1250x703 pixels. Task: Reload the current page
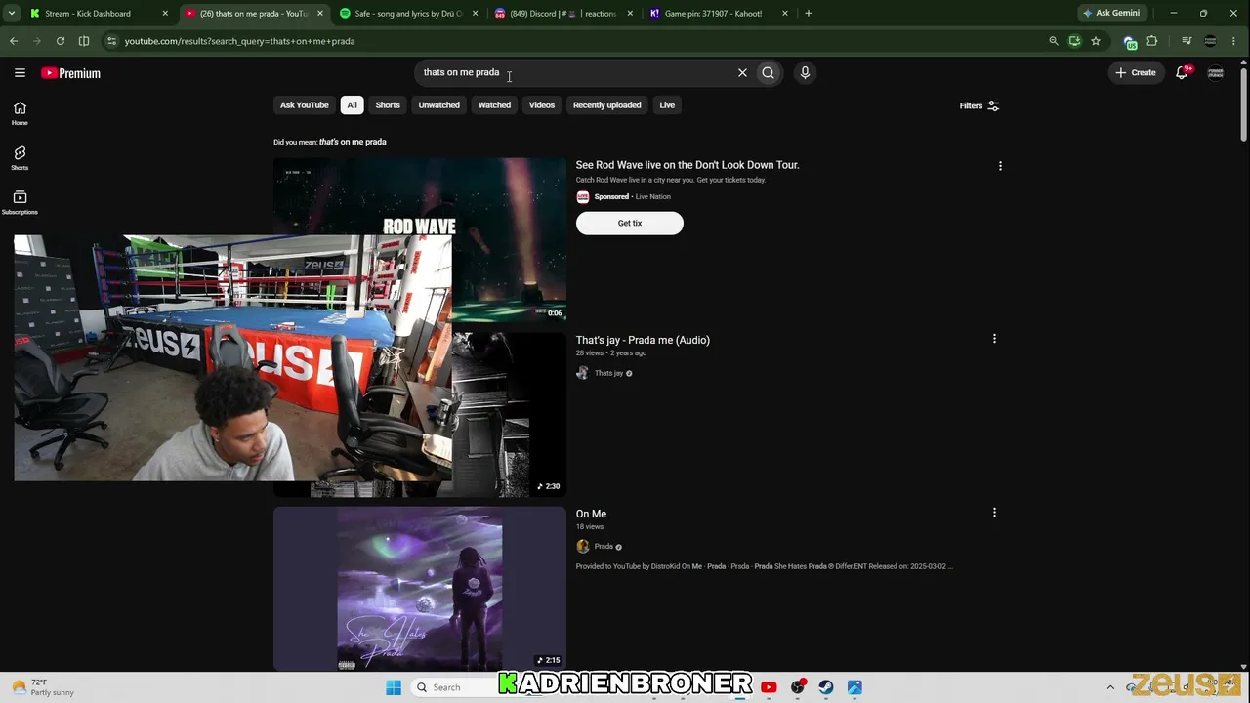[61, 41]
